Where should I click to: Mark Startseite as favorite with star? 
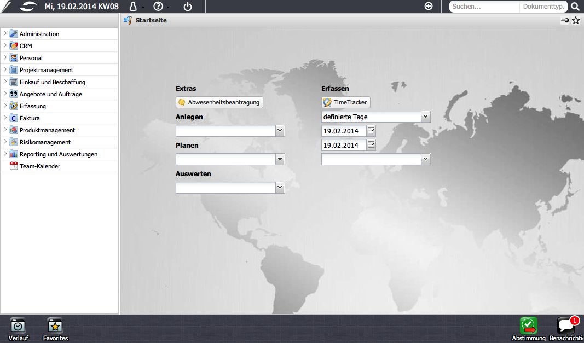click(576, 21)
